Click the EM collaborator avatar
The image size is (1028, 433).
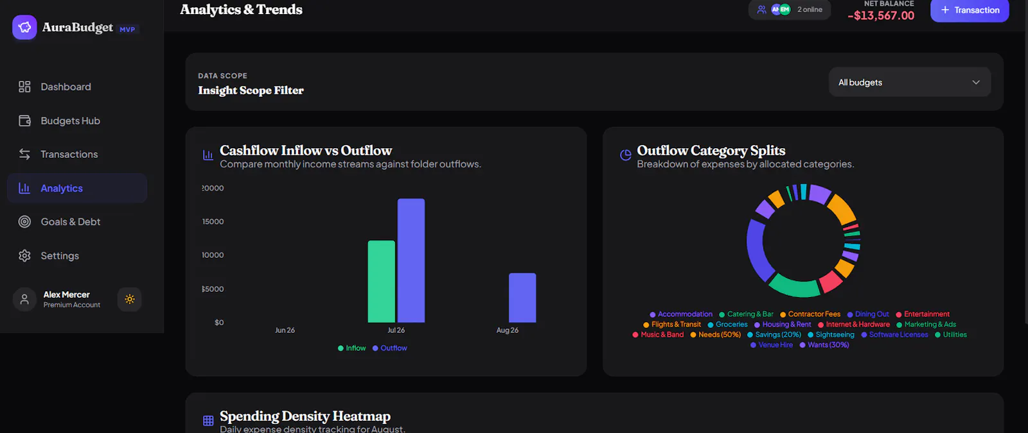784,10
